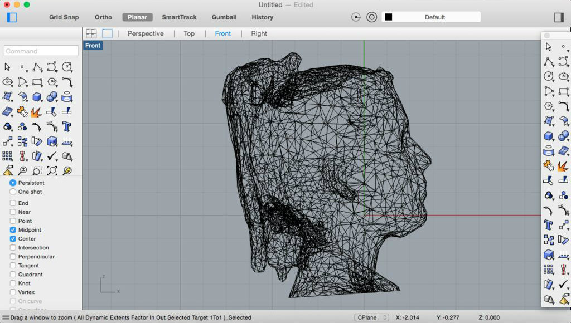Switch to the Top viewport tab

(x=189, y=33)
